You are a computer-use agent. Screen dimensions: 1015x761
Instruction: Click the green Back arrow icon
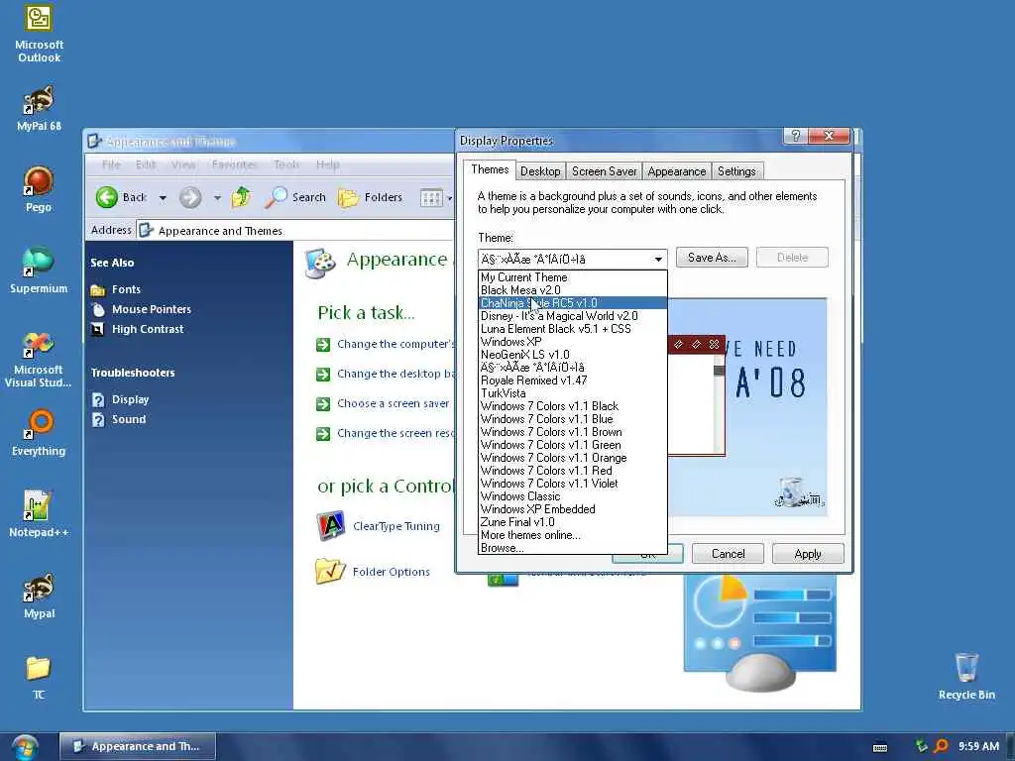coord(107,197)
